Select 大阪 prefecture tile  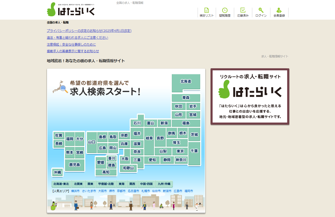pos(125,159)
